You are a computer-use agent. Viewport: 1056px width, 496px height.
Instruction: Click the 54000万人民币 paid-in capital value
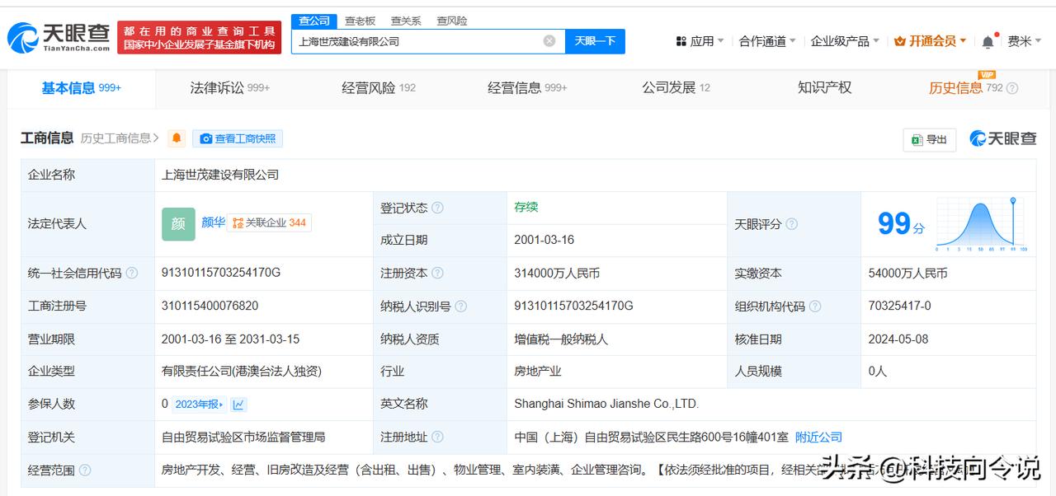(907, 273)
